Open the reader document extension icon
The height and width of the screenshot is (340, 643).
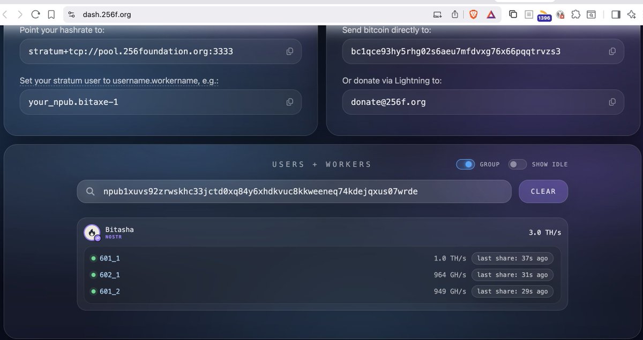(529, 14)
